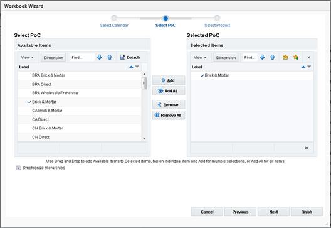Click the Remove button
The width and height of the screenshot is (331, 228).
(169, 105)
